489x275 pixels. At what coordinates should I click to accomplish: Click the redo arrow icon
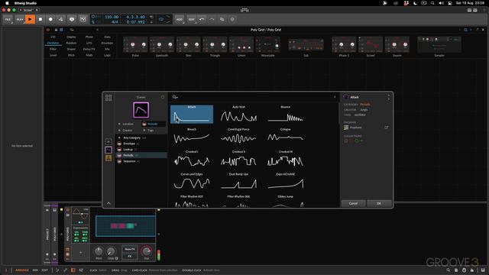point(212,19)
